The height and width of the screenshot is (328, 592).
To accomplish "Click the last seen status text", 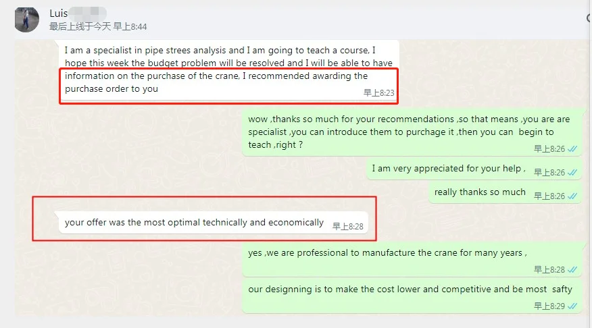I will pyautogui.click(x=98, y=27).
